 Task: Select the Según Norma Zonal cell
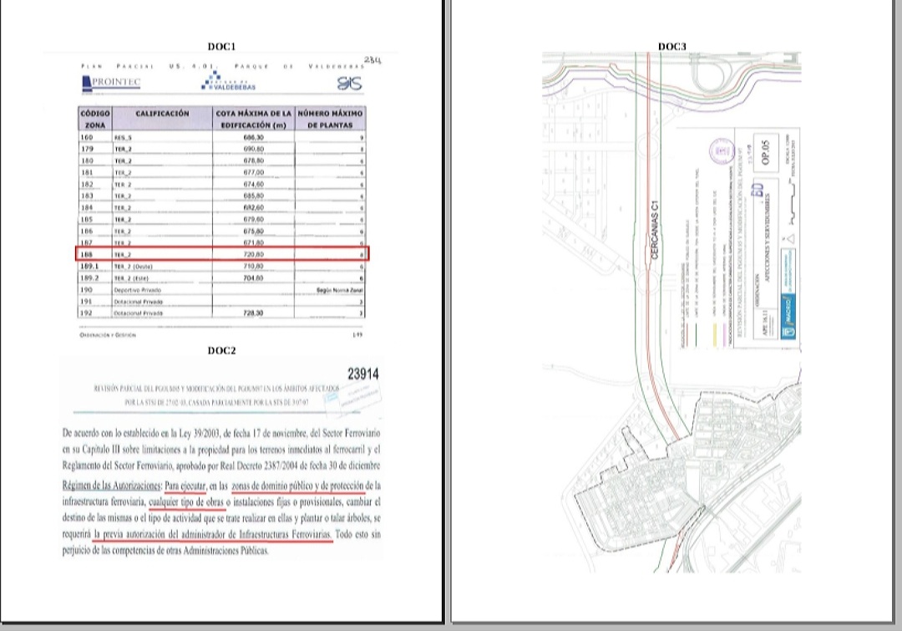coord(339,290)
